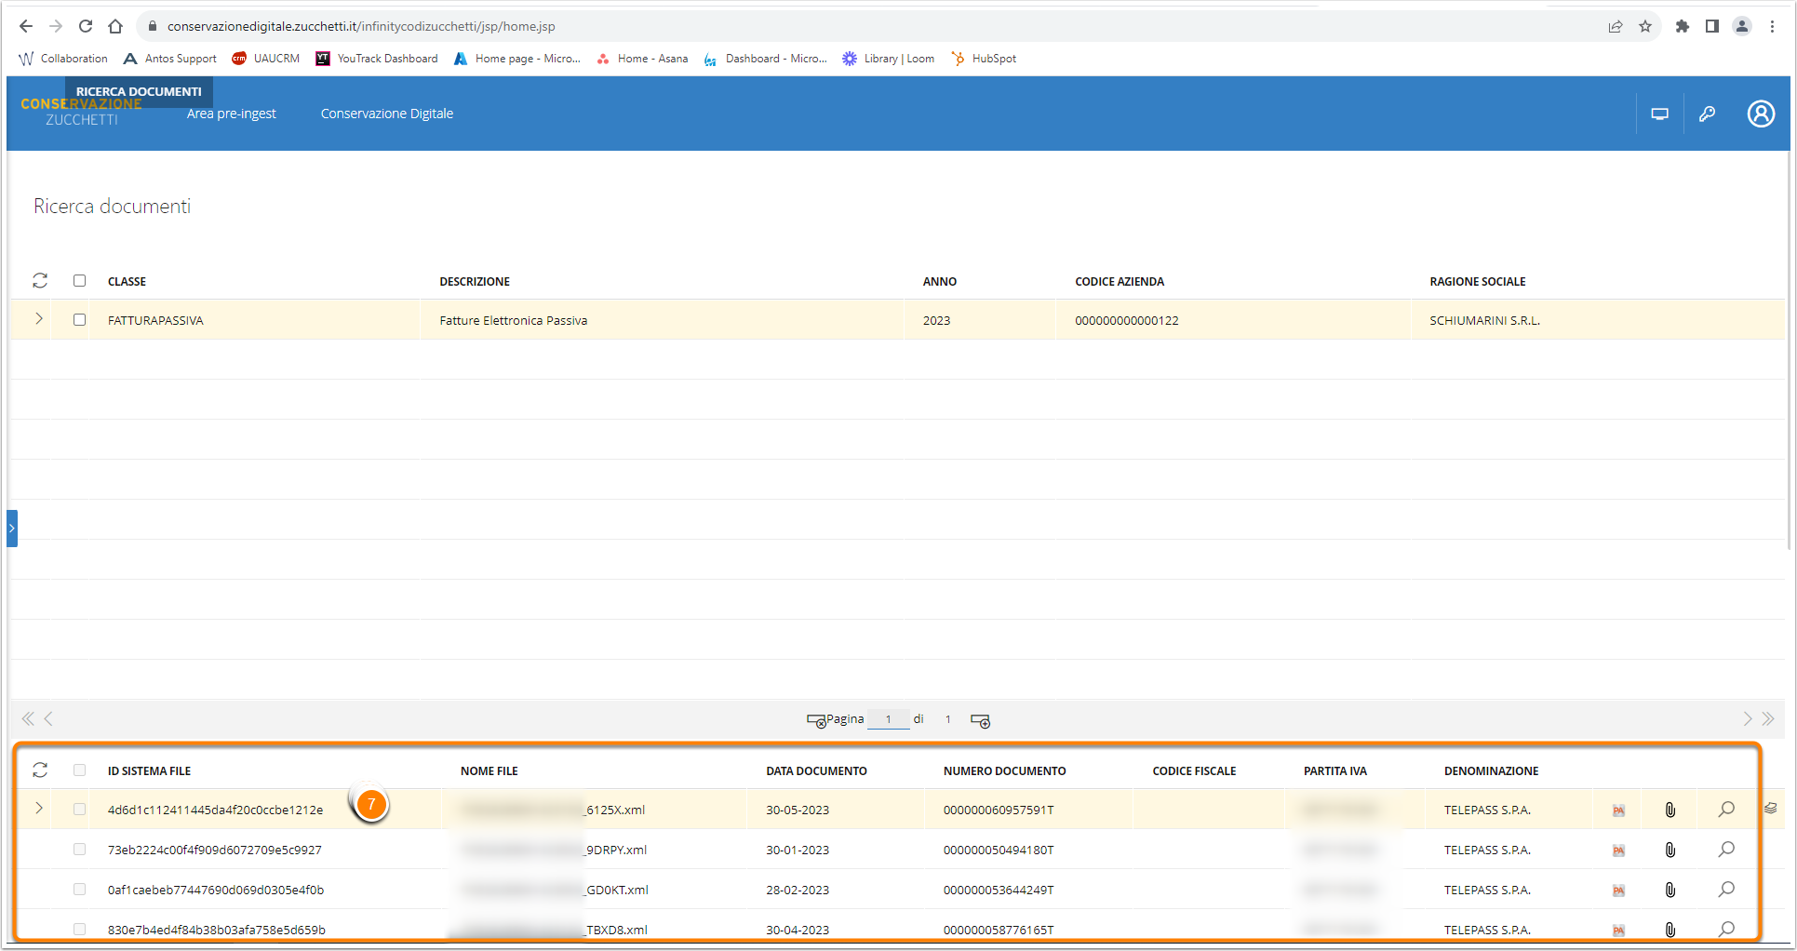Go to previous page arrow

pos(48,718)
